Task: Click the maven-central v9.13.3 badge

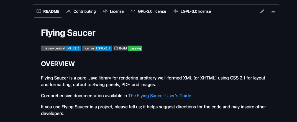Action: tap(61, 48)
